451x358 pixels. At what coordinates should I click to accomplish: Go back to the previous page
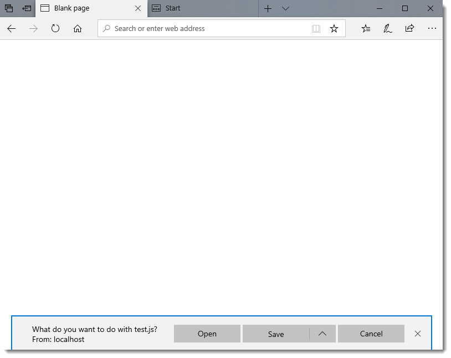pos(12,29)
